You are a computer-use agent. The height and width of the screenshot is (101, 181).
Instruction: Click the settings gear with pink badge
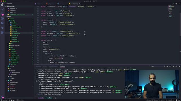3,97
